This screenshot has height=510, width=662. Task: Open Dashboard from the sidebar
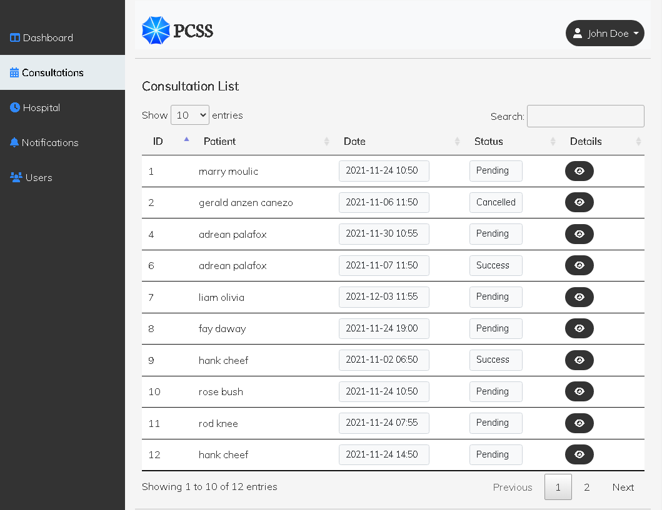click(x=42, y=38)
